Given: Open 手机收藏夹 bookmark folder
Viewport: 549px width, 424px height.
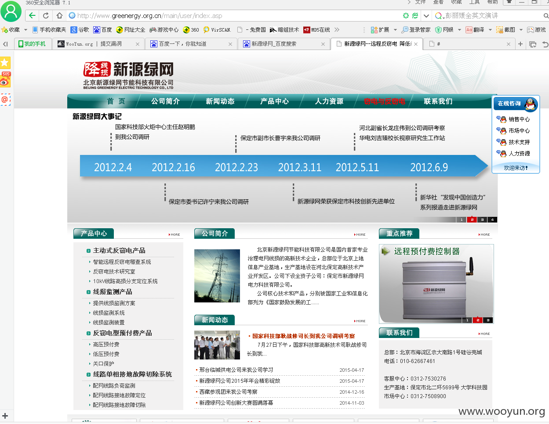Looking at the screenshot, I should coord(49,30).
